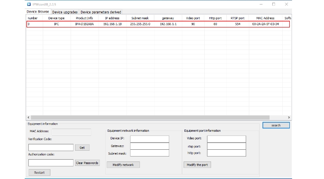
Task: Sort by the IP address column header
Action: 112,18
